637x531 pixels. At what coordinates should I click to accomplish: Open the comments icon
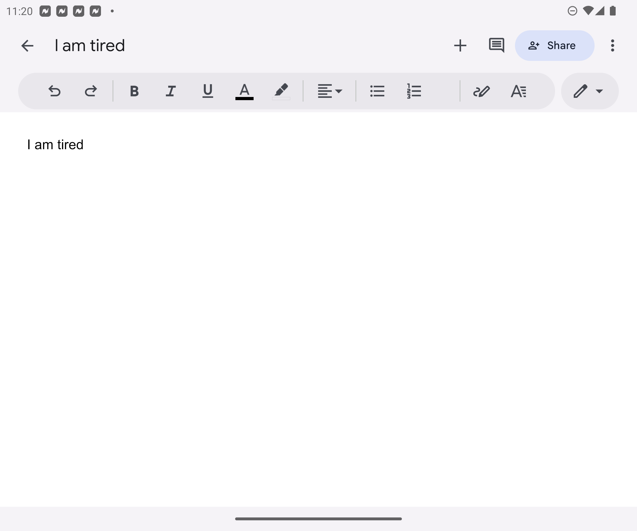[x=496, y=46]
